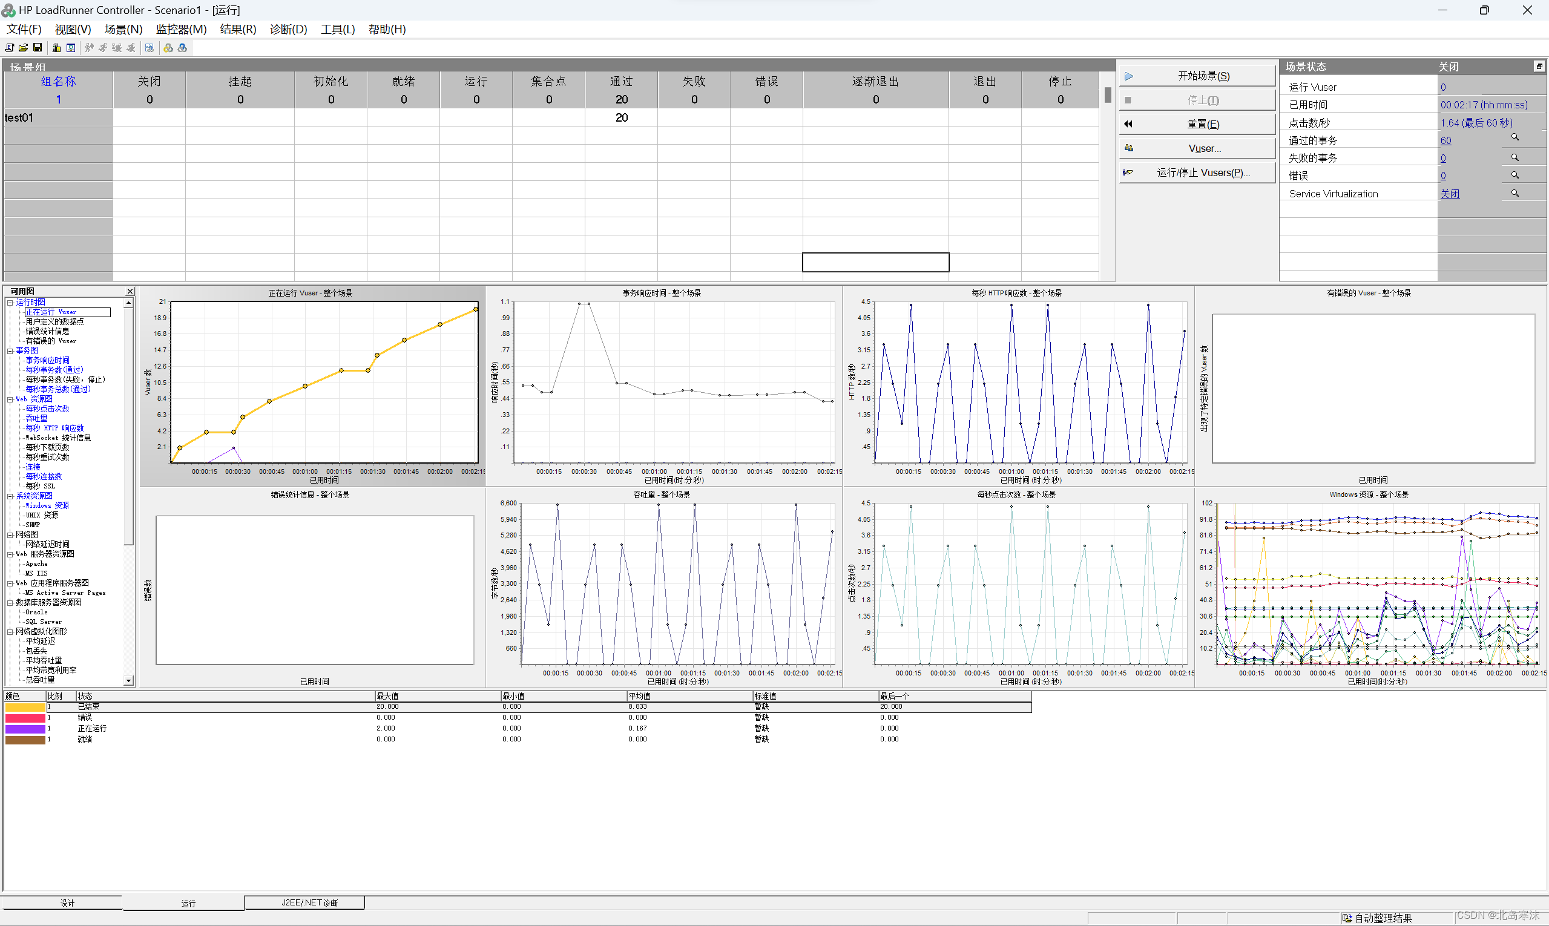Click magnifier icon next to Service Virtualization
The width and height of the screenshot is (1549, 926).
pos(1514,194)
